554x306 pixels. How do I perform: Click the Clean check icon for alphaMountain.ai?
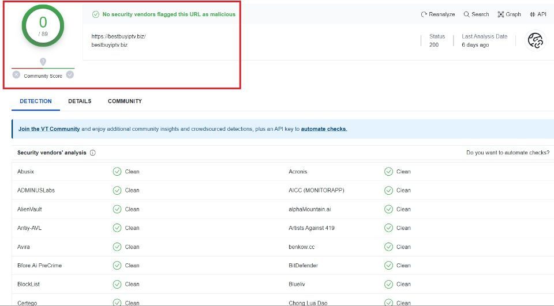pos(388,209)
